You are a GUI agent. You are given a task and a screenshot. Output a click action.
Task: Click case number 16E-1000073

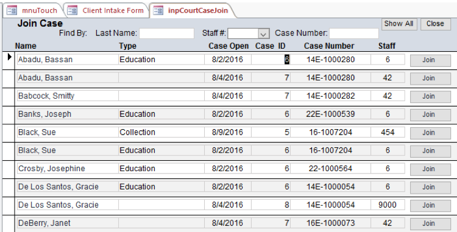click(330, 223)
